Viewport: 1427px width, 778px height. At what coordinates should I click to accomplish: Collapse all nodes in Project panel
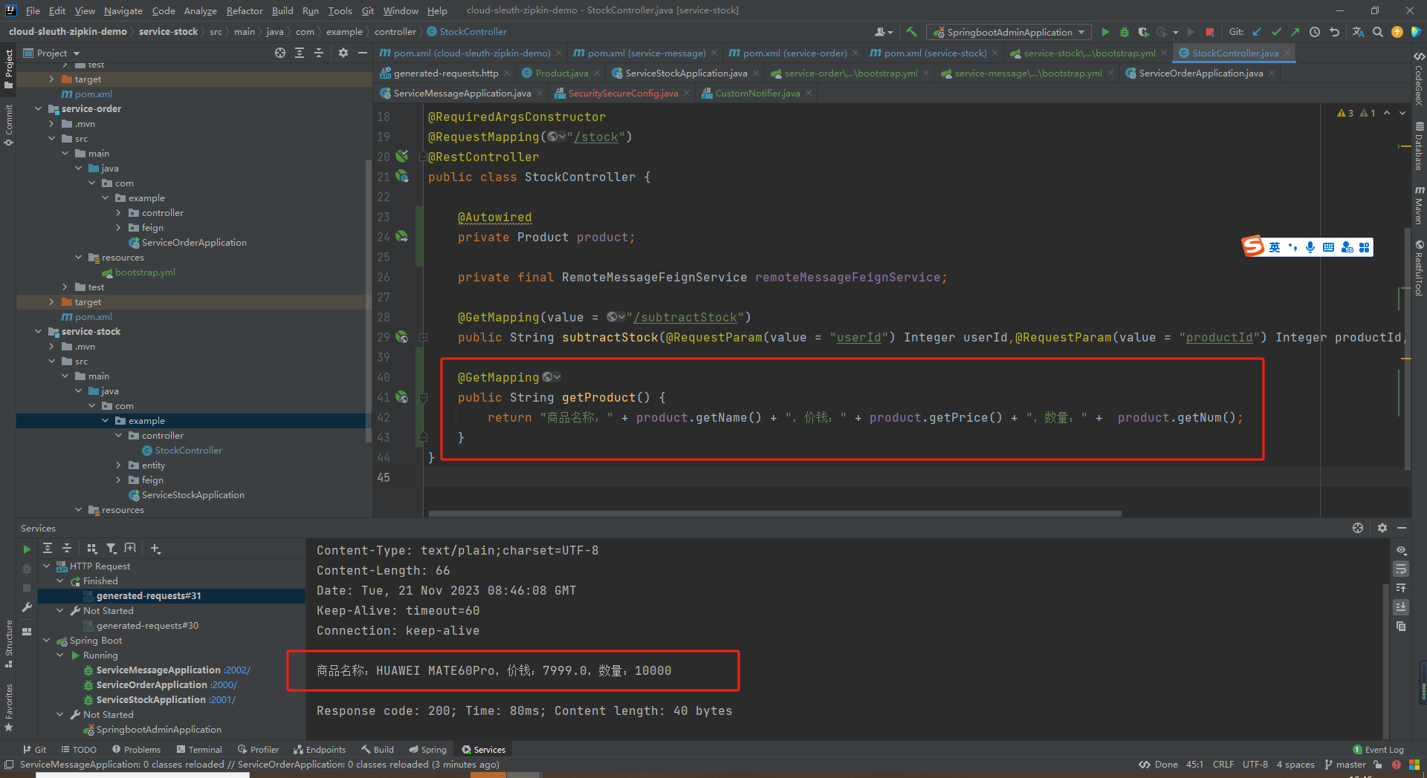coord(319,53)
